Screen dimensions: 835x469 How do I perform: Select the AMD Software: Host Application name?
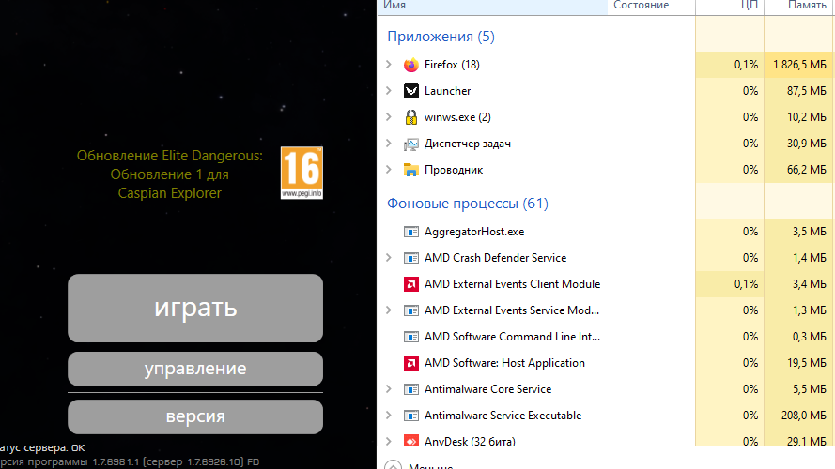coord(504,363)
